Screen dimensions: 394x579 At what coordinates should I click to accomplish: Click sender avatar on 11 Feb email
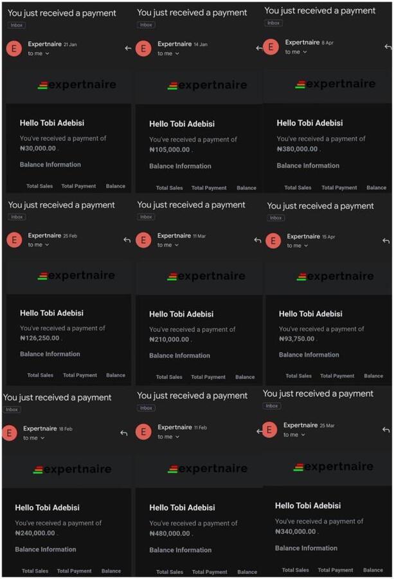(x=143, y=432)
